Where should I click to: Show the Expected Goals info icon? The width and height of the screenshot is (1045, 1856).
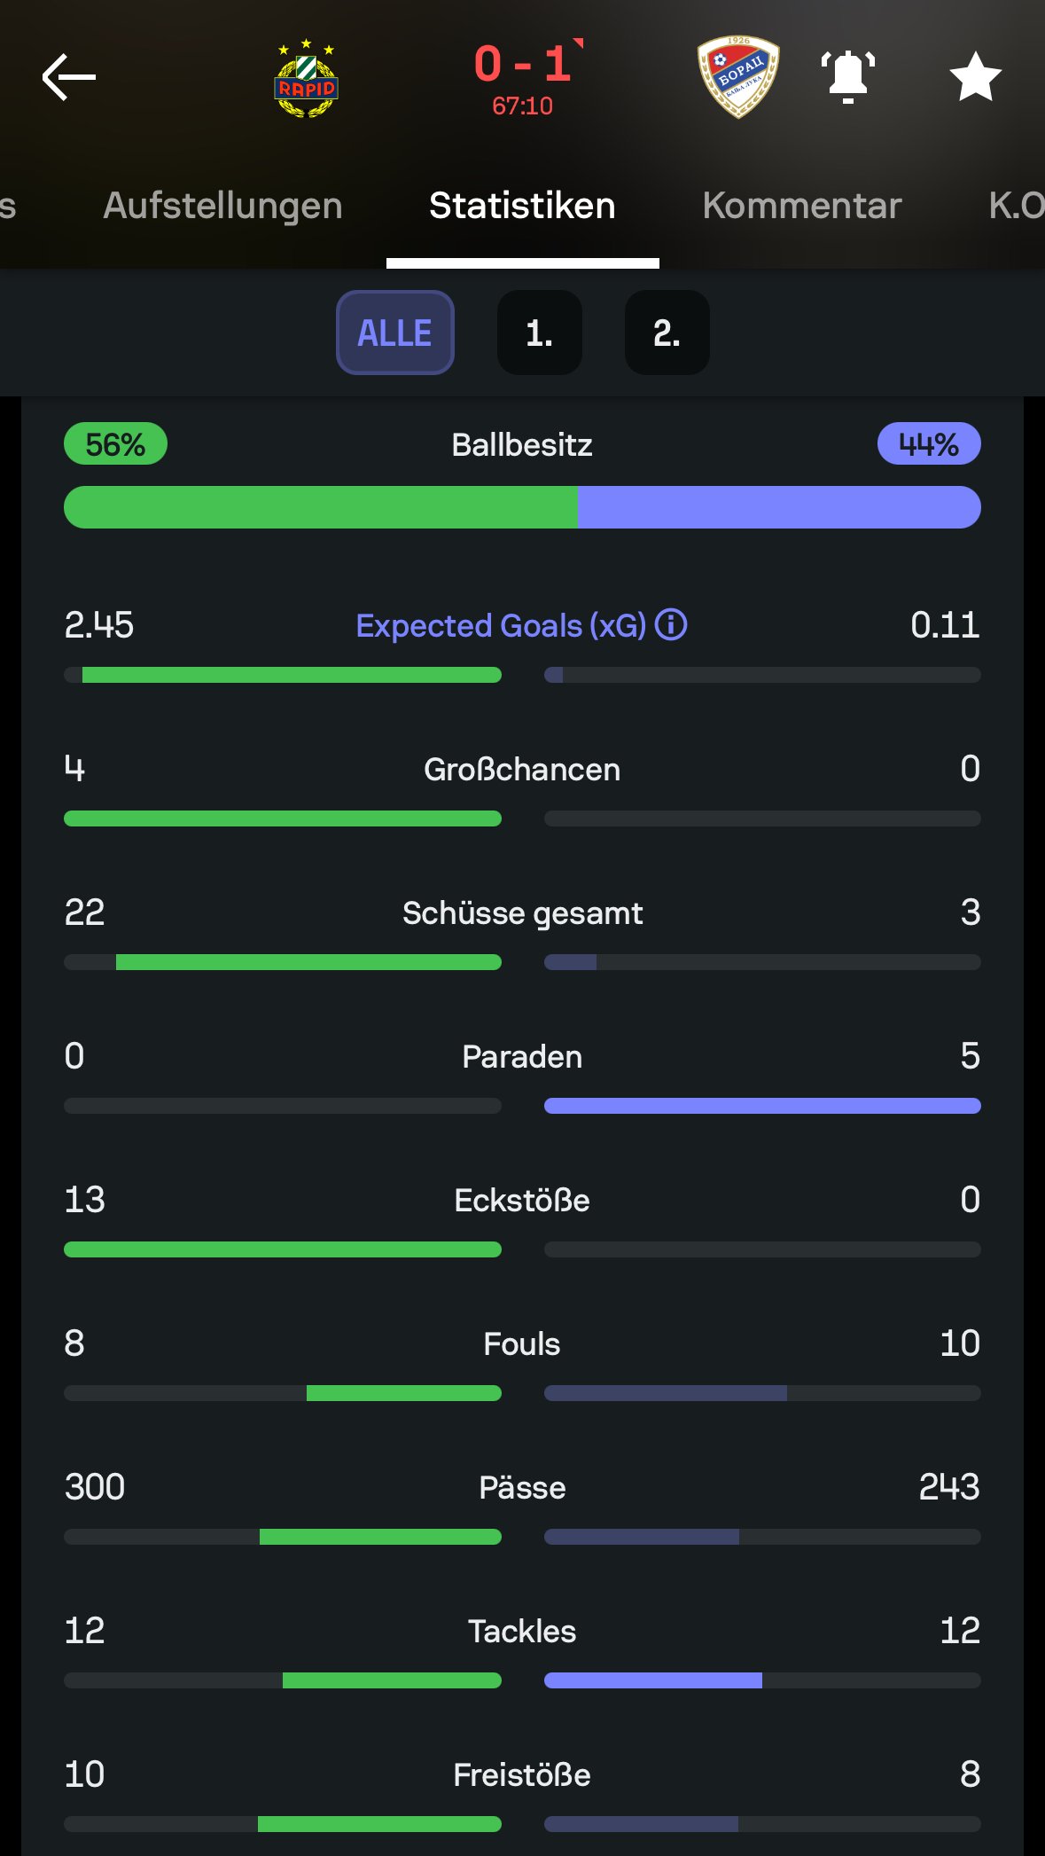tap(671, 625)
